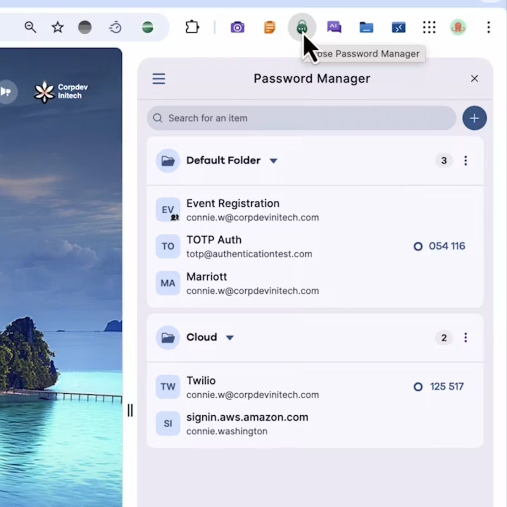This screenshot has width=507, height=507.
Task: Click the Password Manager lock icon in toolbar
Action: [302, 27]
